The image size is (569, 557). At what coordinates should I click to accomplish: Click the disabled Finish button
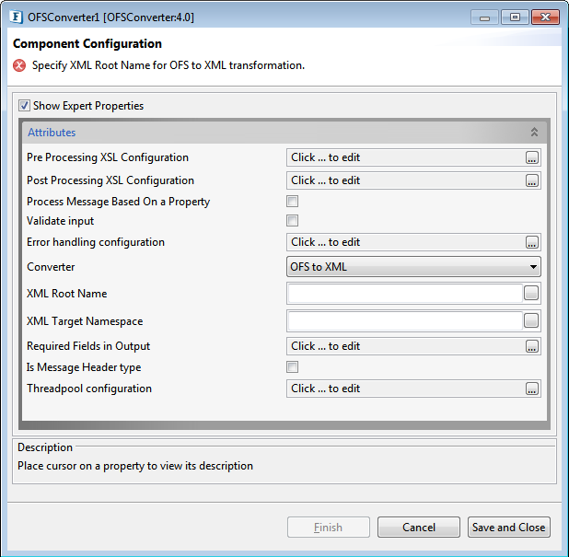pyautogui.click(x=329, y=528)
